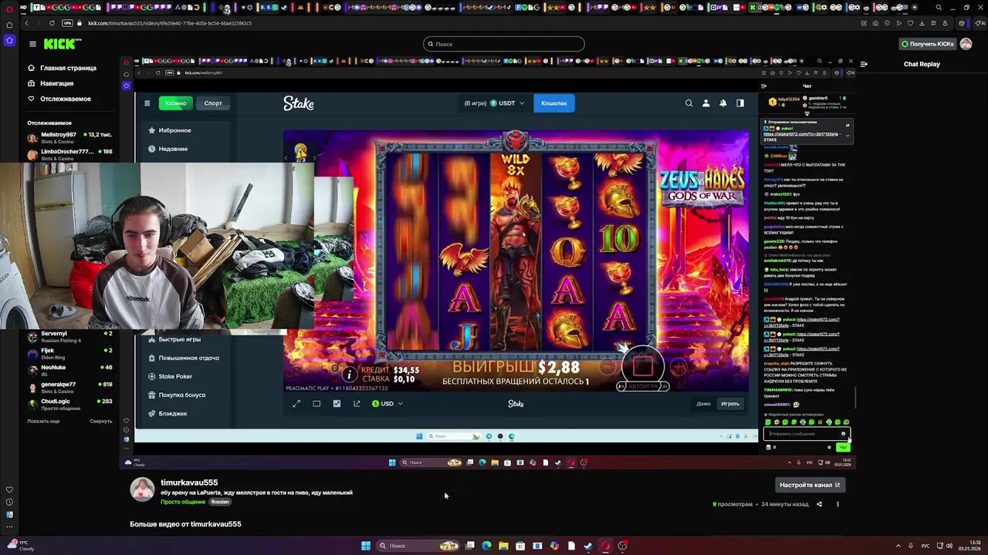Reload the page in Opera
Viewport: 988px width, 555px height.
pyautogui.click(x=52, y=23)
